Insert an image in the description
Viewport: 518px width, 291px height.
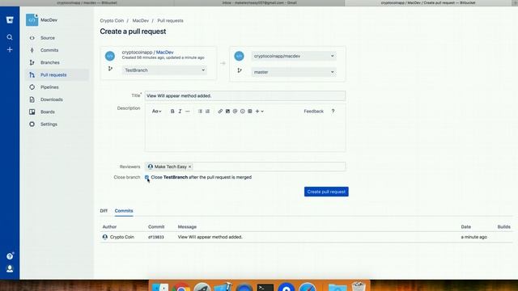227,112
